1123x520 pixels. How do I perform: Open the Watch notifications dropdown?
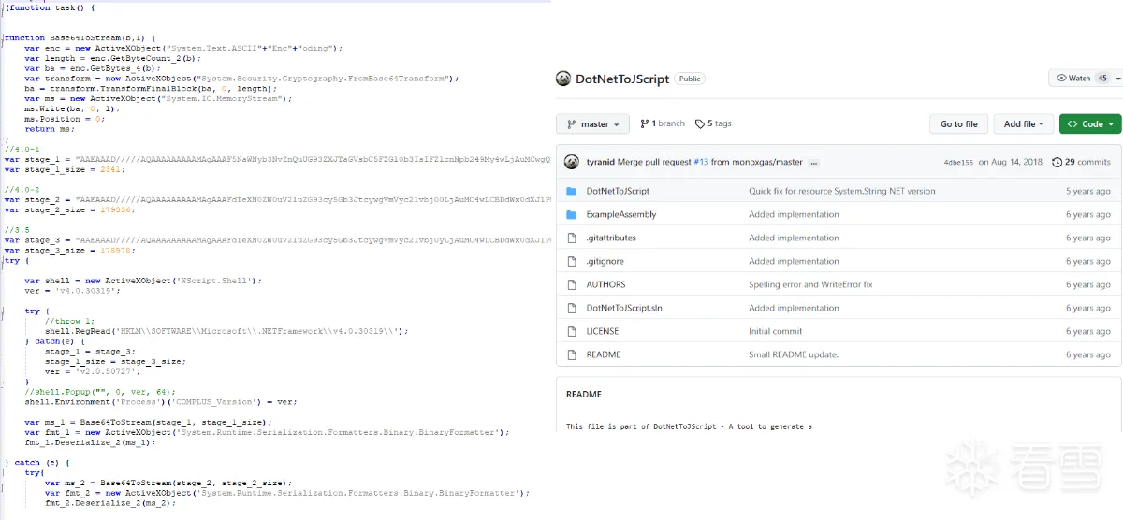1085,79
